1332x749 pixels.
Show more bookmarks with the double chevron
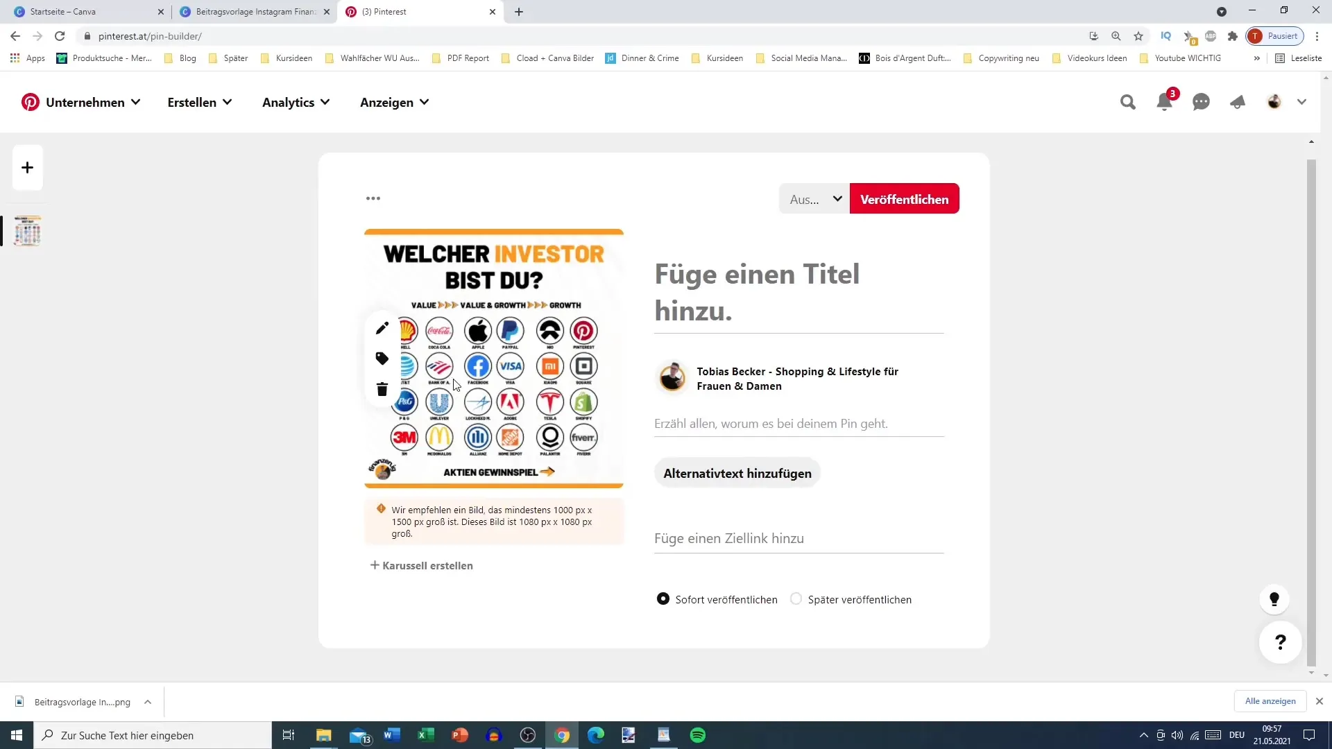point(1256,58)
